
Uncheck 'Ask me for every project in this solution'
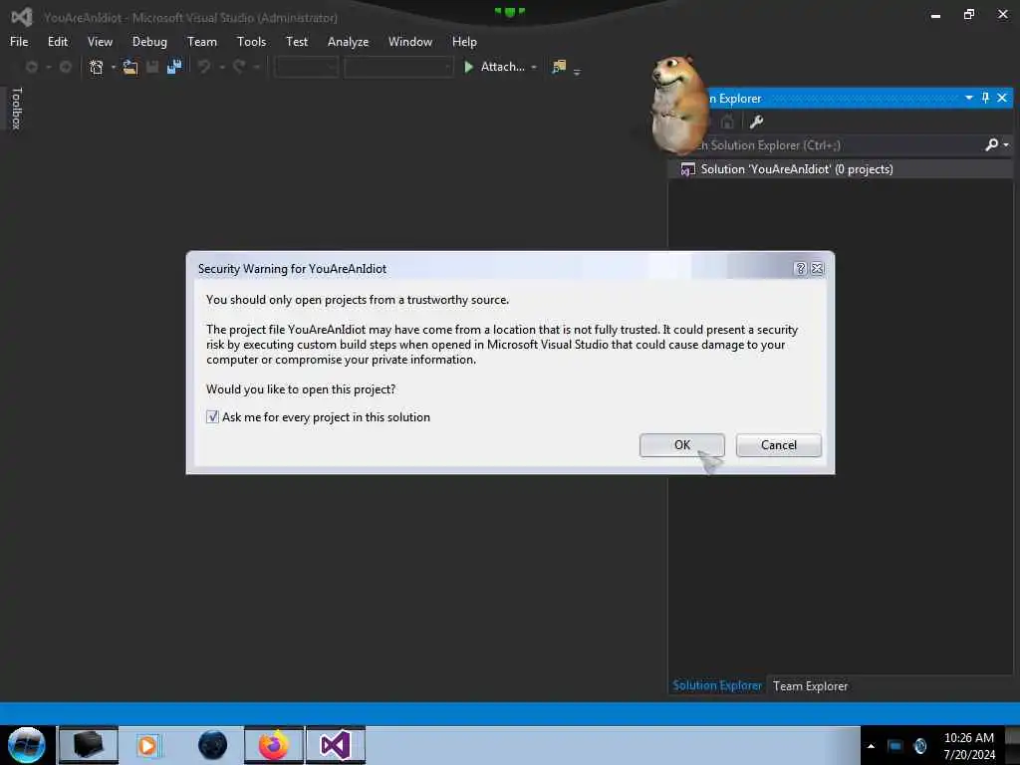pos(213,417)
